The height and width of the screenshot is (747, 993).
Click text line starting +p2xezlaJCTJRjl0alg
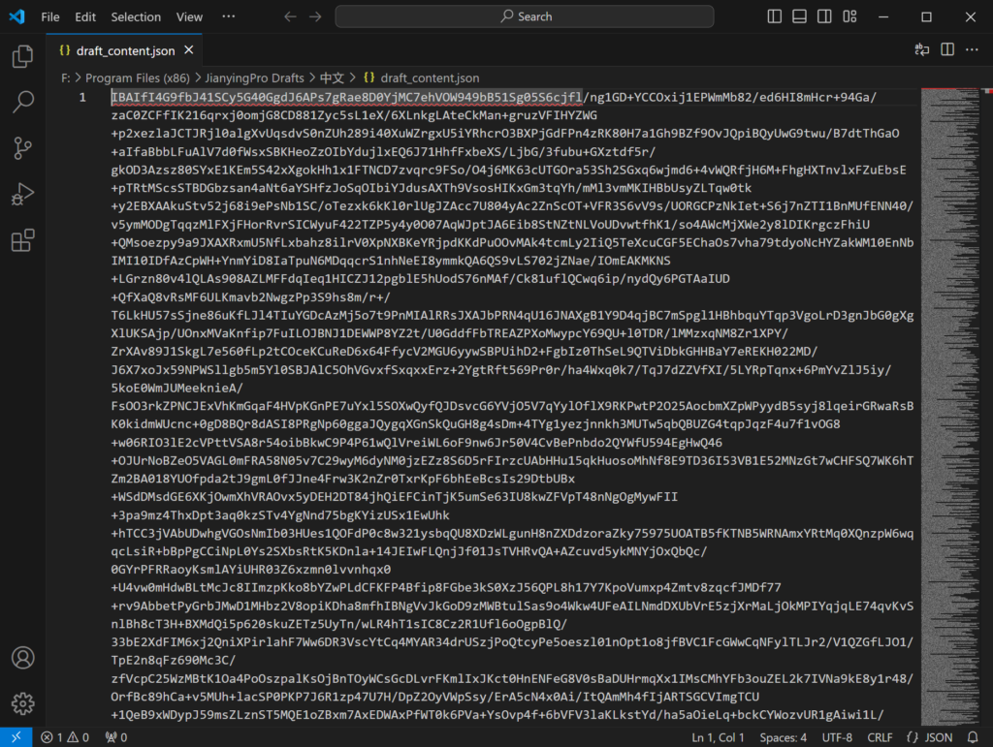(504, 133)
